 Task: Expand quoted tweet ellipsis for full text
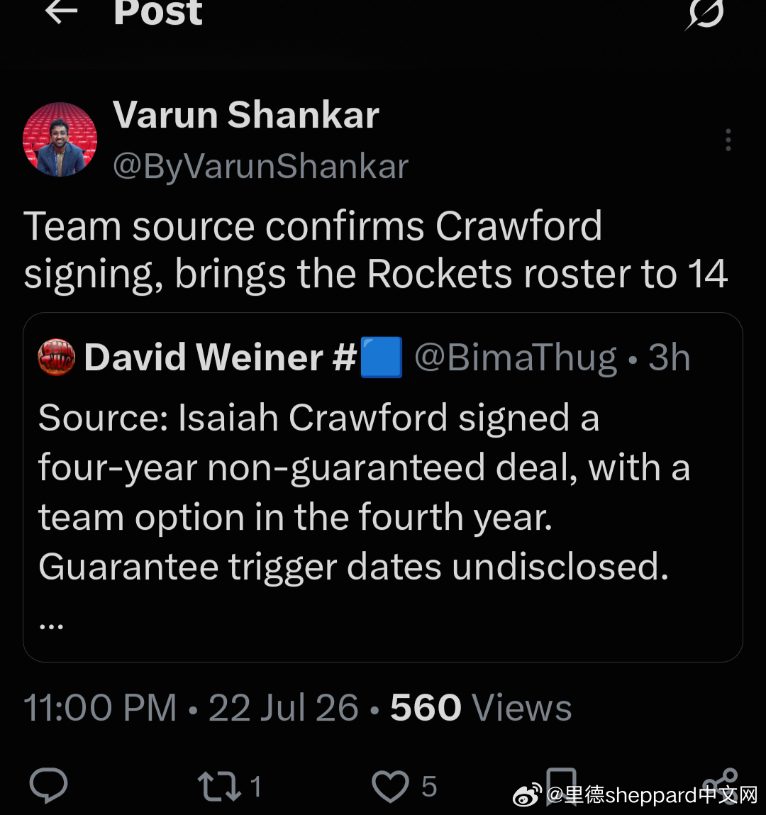(x=52, y=626)
